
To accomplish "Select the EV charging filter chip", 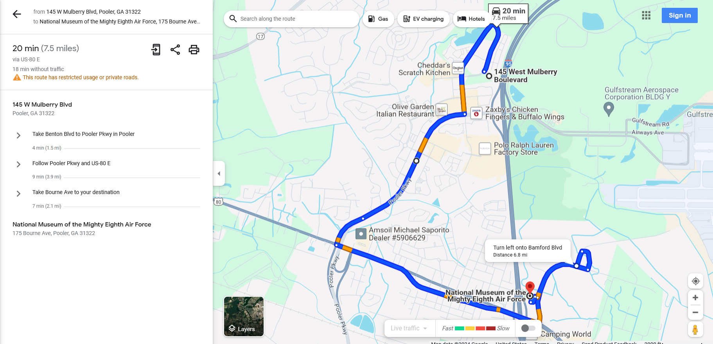I will [x=423, y=19].
